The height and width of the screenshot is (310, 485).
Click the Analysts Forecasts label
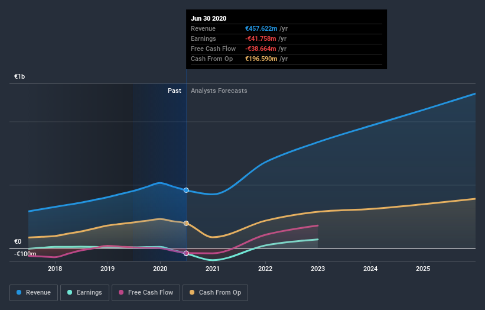click(219, 91)
